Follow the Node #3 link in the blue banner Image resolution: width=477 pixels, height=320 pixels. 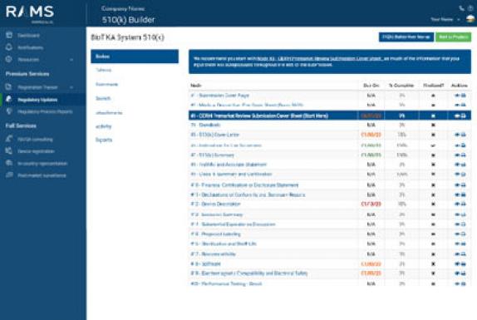[x=319, y=58]
